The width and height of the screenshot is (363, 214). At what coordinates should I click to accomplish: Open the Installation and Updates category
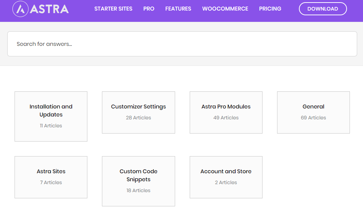51,116
